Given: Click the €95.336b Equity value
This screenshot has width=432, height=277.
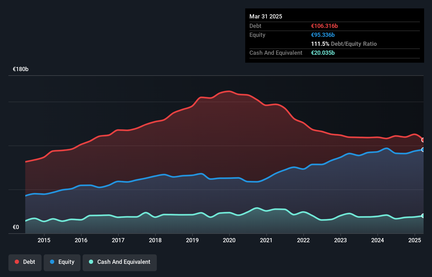Looking at the screenshot, I should click(x=323, y=35).
